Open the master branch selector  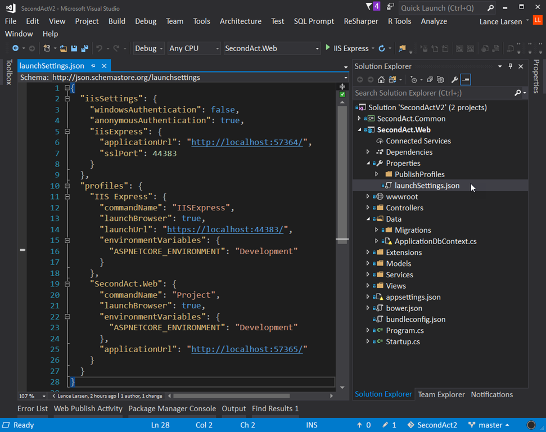pos(489,425)
